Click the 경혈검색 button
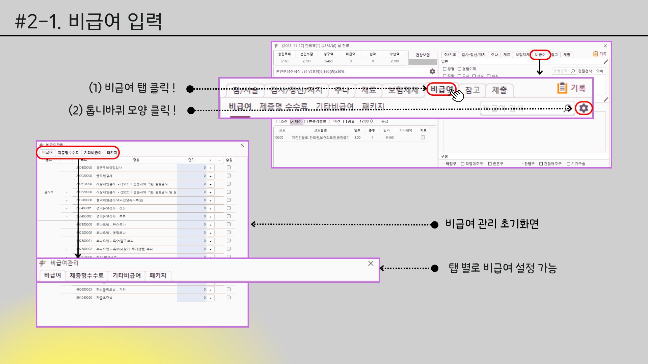 click(x=585, y=71)
